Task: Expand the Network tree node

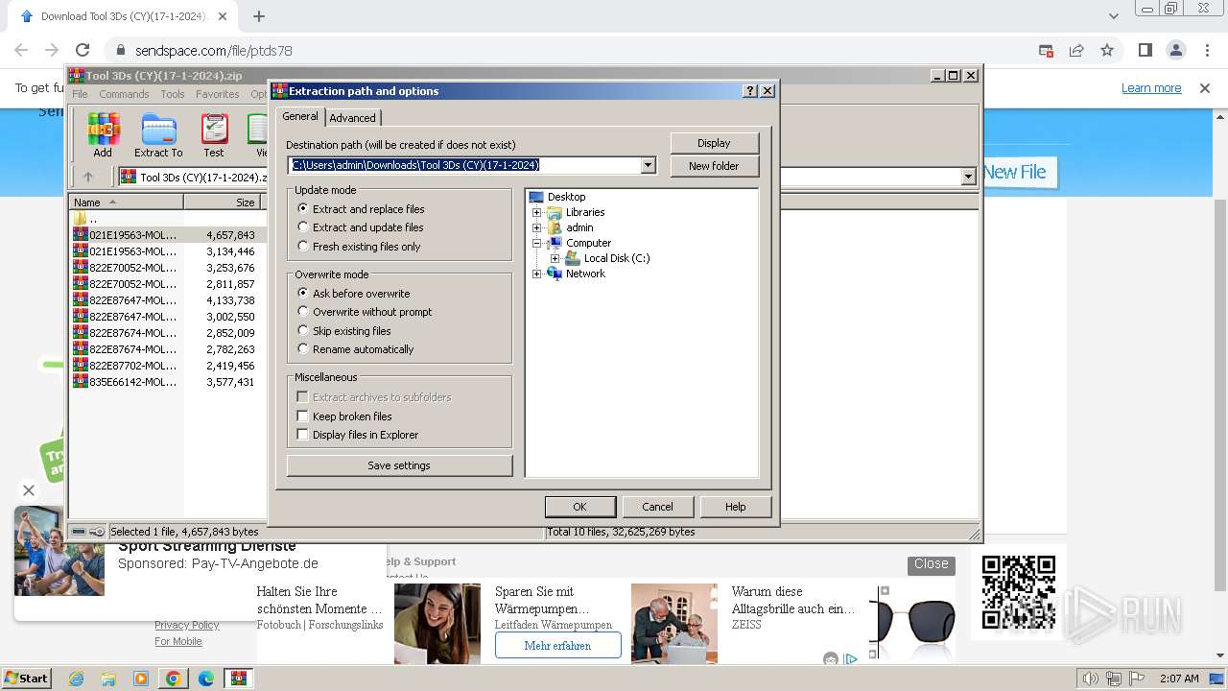Action: pyautogui.click(x=536, y=274)
